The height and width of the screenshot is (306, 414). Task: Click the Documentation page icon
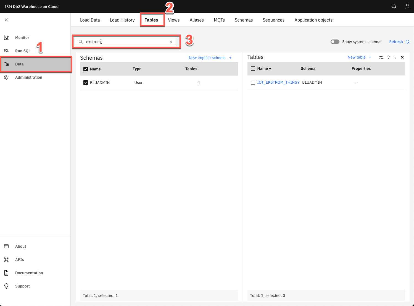coord(6,273)
